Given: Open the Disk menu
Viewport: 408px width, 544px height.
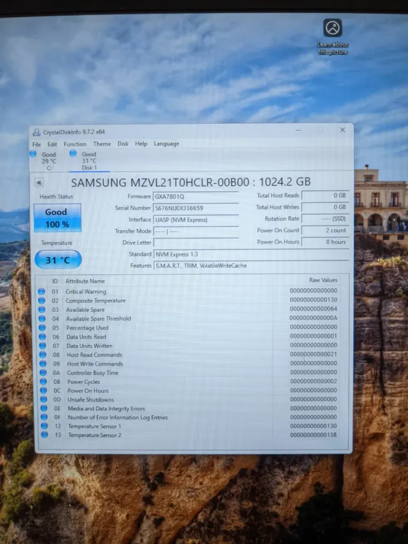Looking at the screenshot, I should 123,144.
